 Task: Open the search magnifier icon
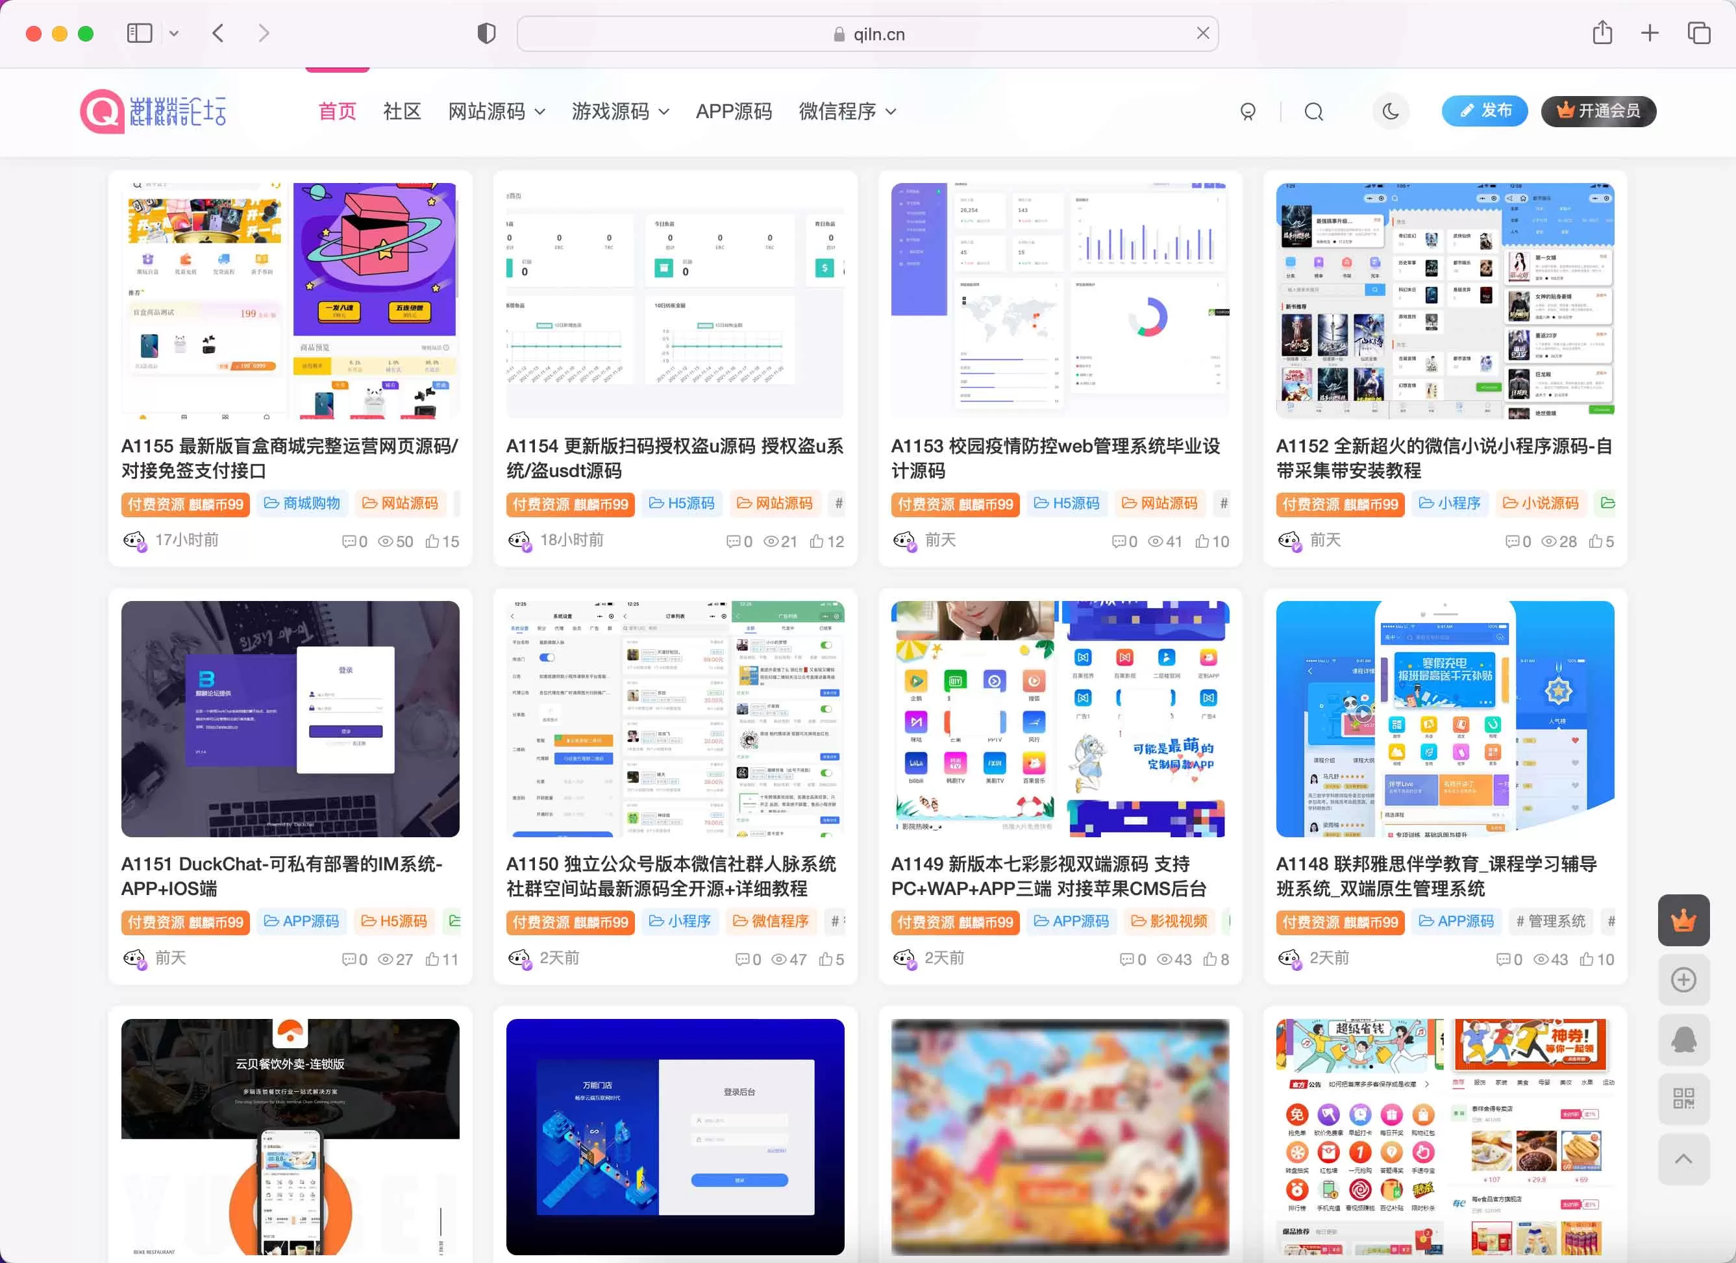[1313, 112]
